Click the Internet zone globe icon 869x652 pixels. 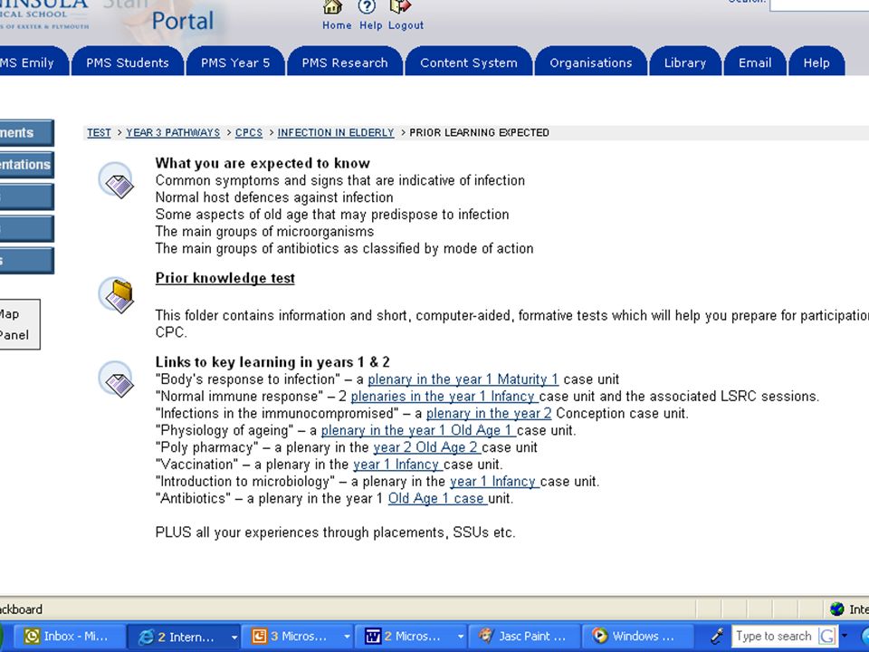(836, 609)
